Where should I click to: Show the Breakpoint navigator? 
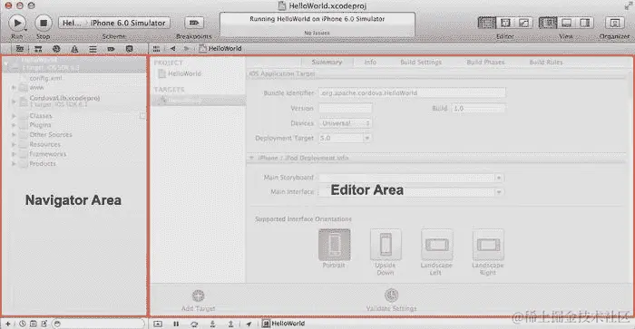click(111, 49)
